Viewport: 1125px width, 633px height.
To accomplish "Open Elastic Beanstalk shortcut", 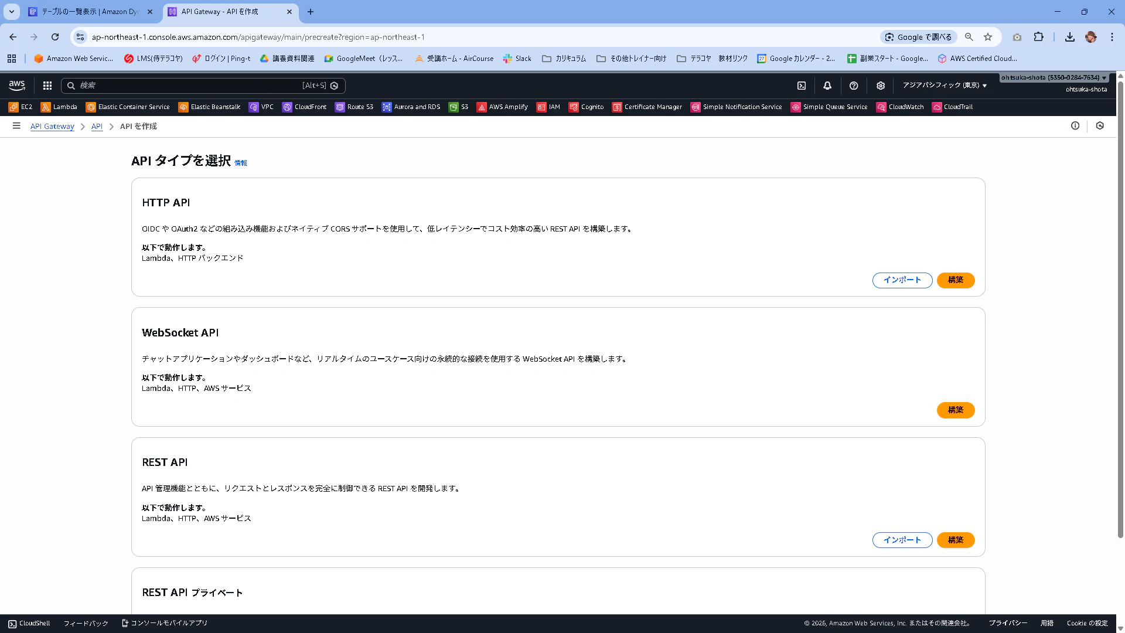I will point(210,107).
